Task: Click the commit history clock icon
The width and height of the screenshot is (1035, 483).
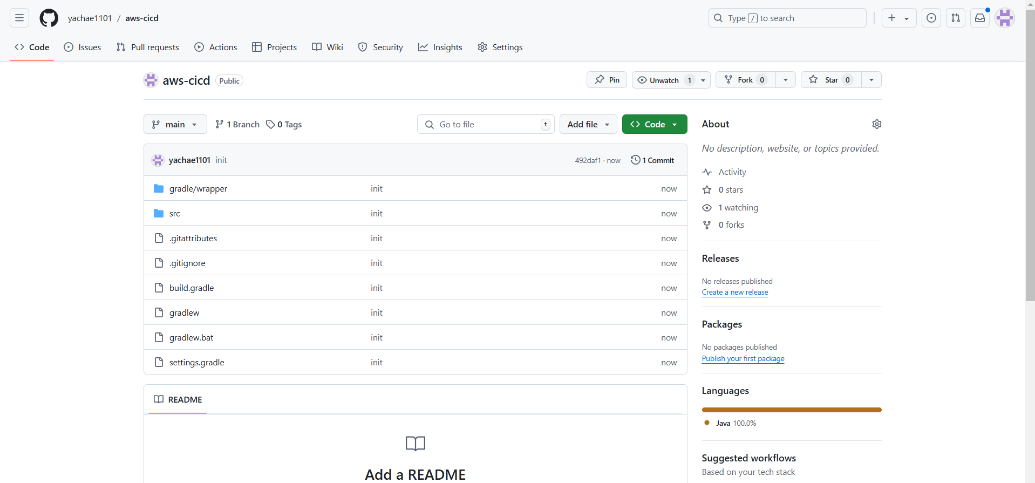Action: pos(636,160)
